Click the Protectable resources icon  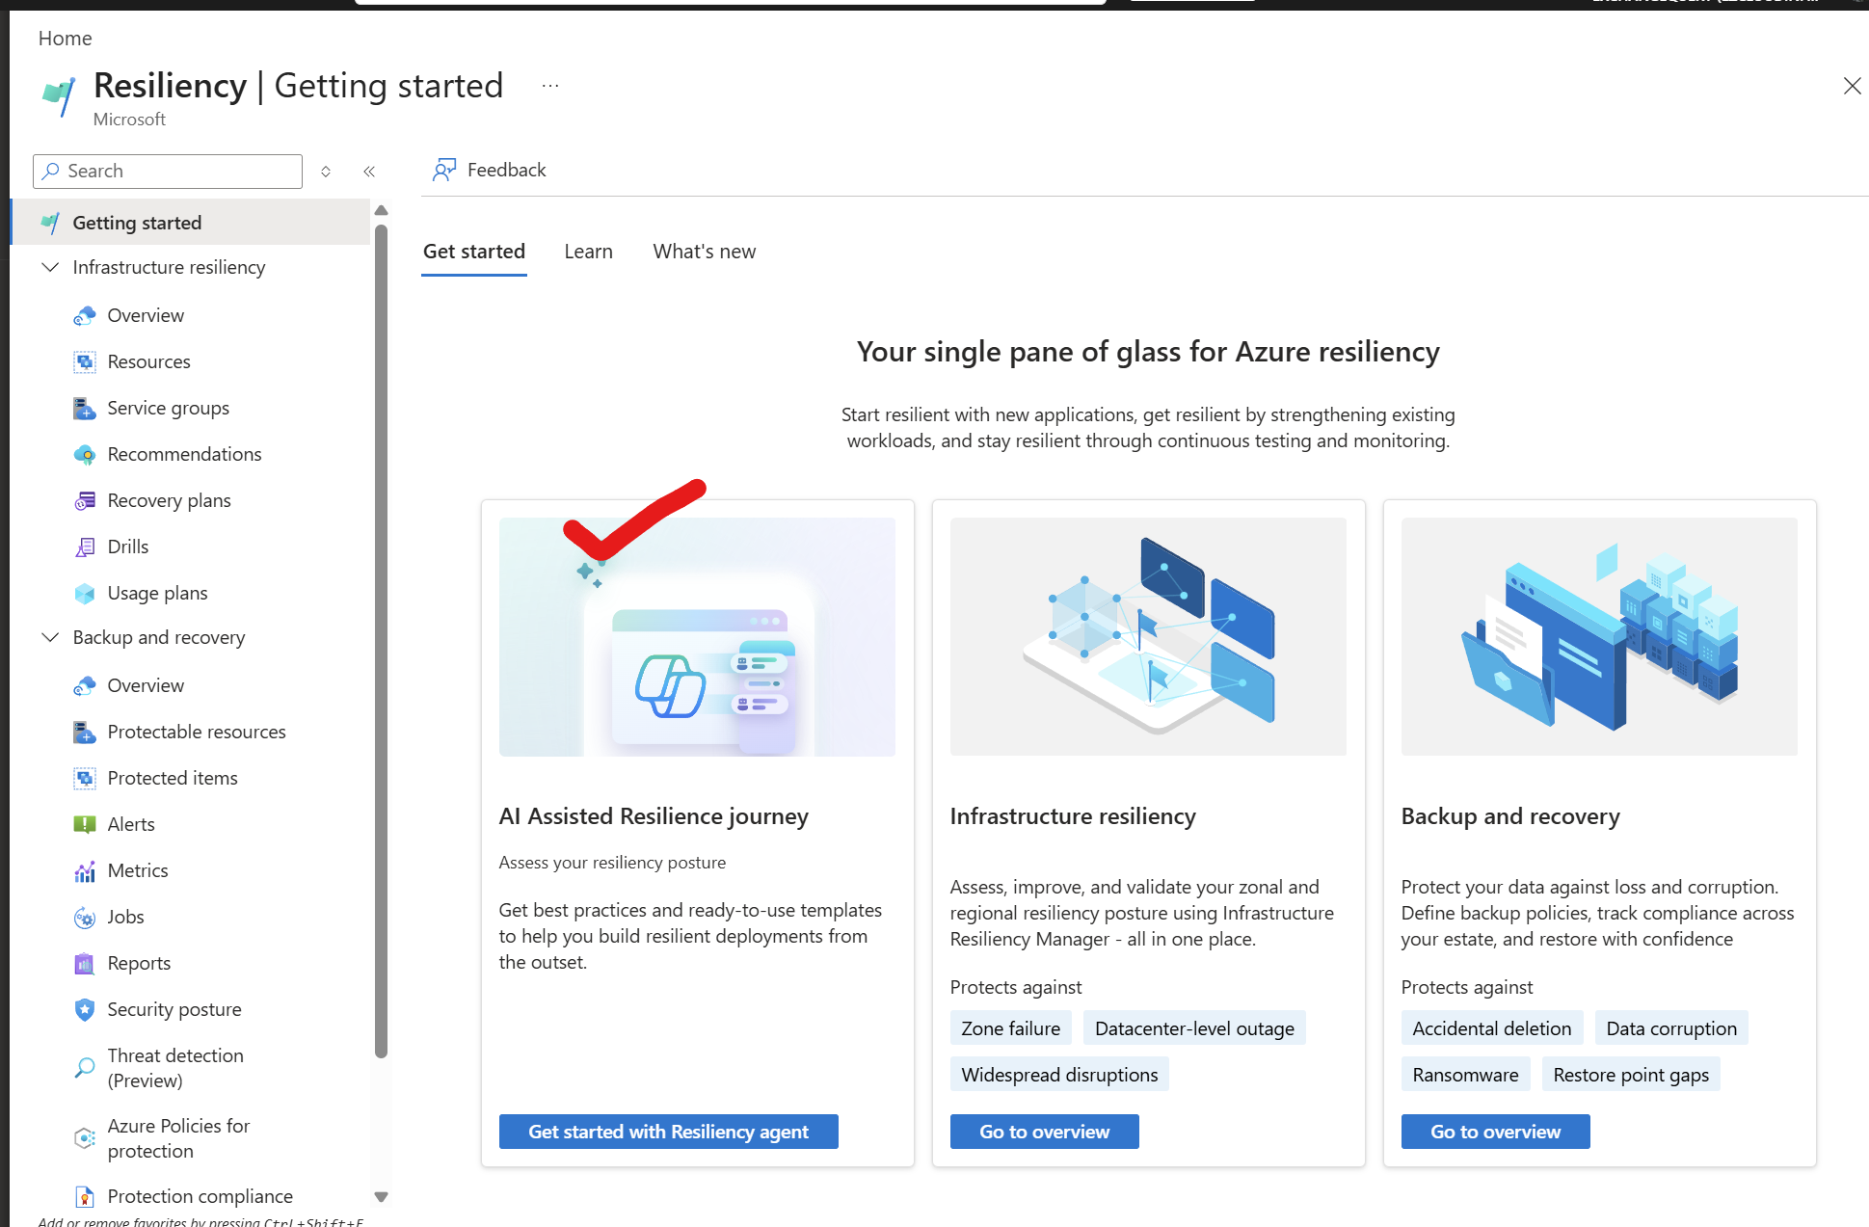(85, 732)
